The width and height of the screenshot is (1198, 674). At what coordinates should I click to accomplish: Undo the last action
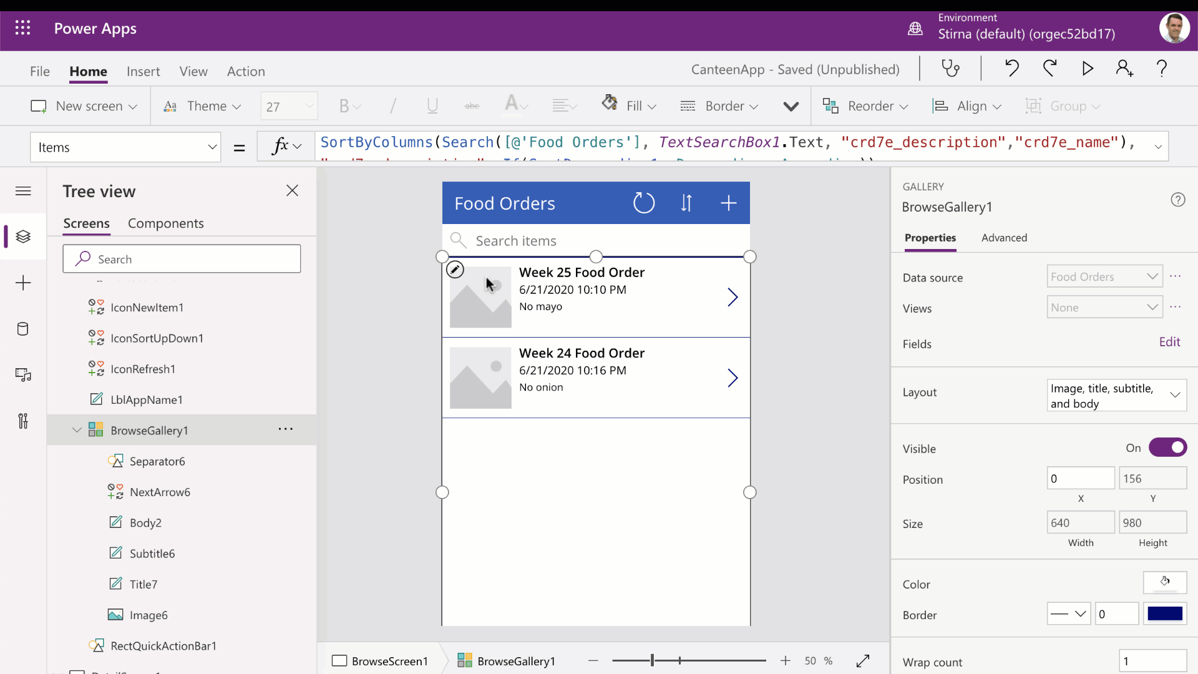pyautogui.click(x=1011, y=68)
